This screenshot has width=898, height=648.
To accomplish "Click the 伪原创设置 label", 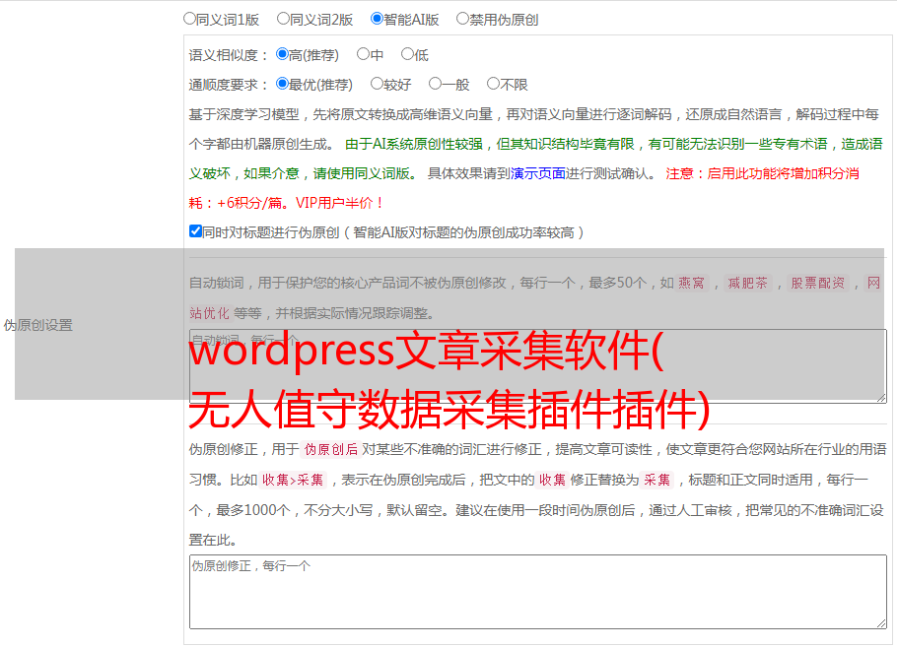I will [37, 325].
